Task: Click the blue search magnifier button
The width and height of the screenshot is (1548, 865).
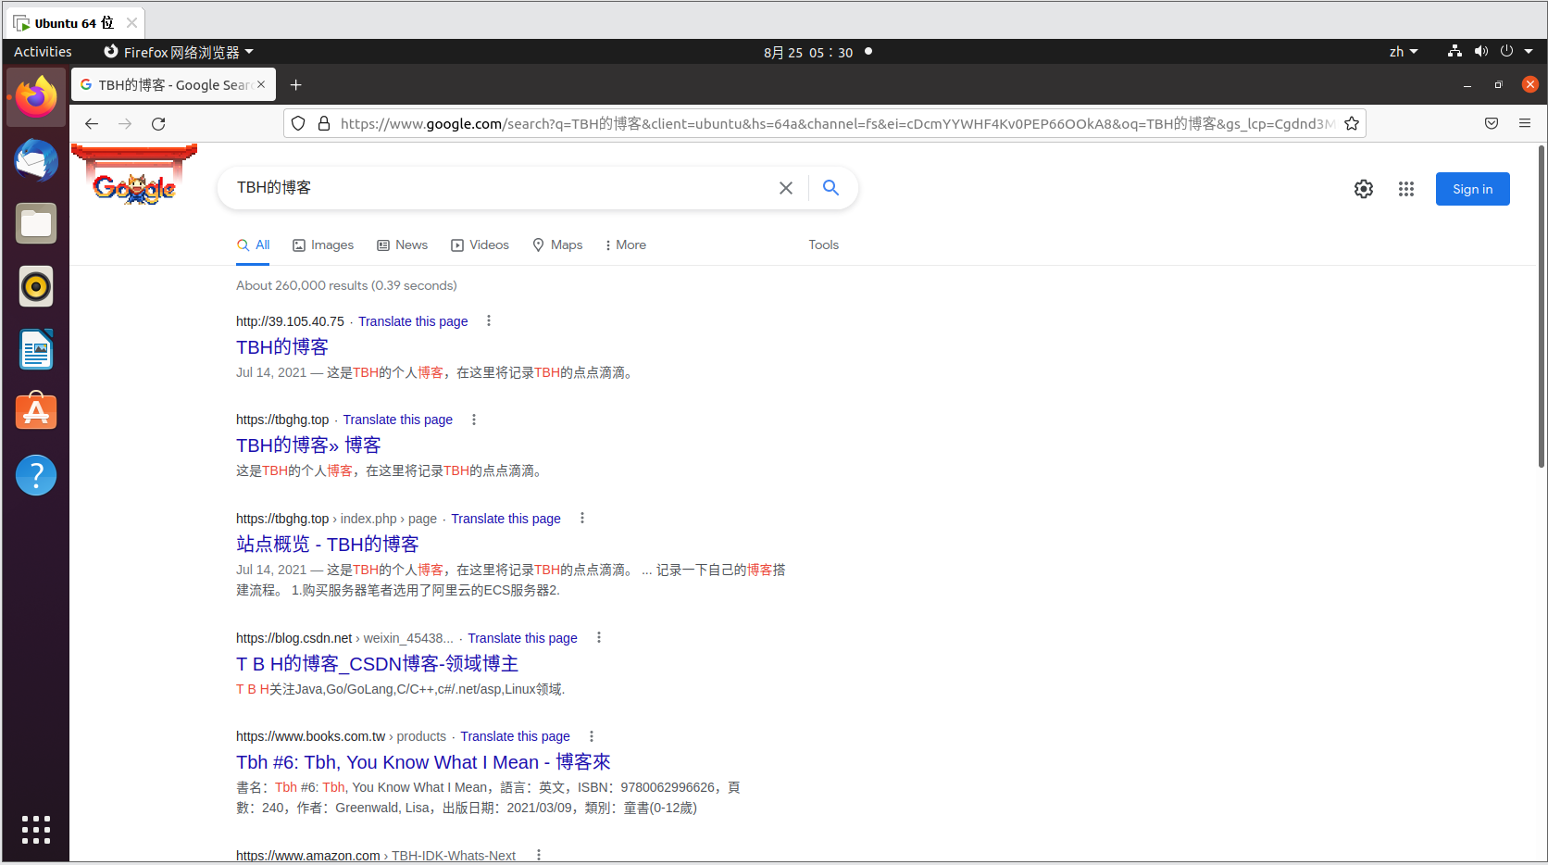Action: click(830, 188)
